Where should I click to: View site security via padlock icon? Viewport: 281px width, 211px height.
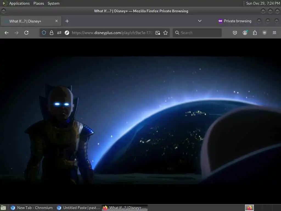(51, 33)
